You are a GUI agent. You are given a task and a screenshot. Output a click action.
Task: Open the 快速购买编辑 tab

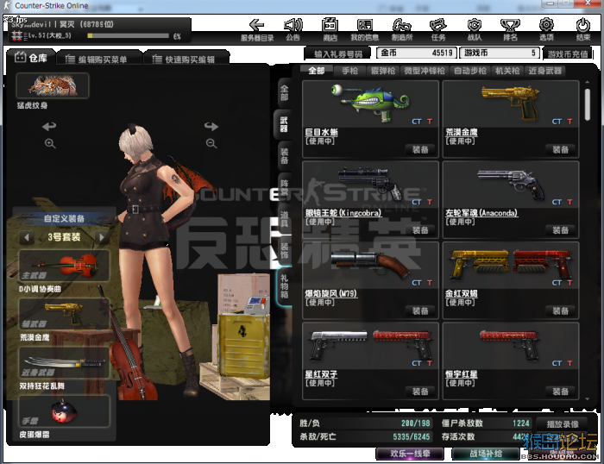(186, 59)
